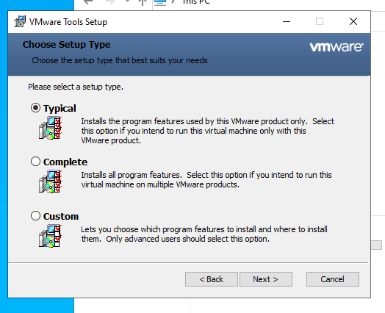Screen dimensions: 385x313
Task: Click the Custom option label
Action: click(x=61, y=216)
